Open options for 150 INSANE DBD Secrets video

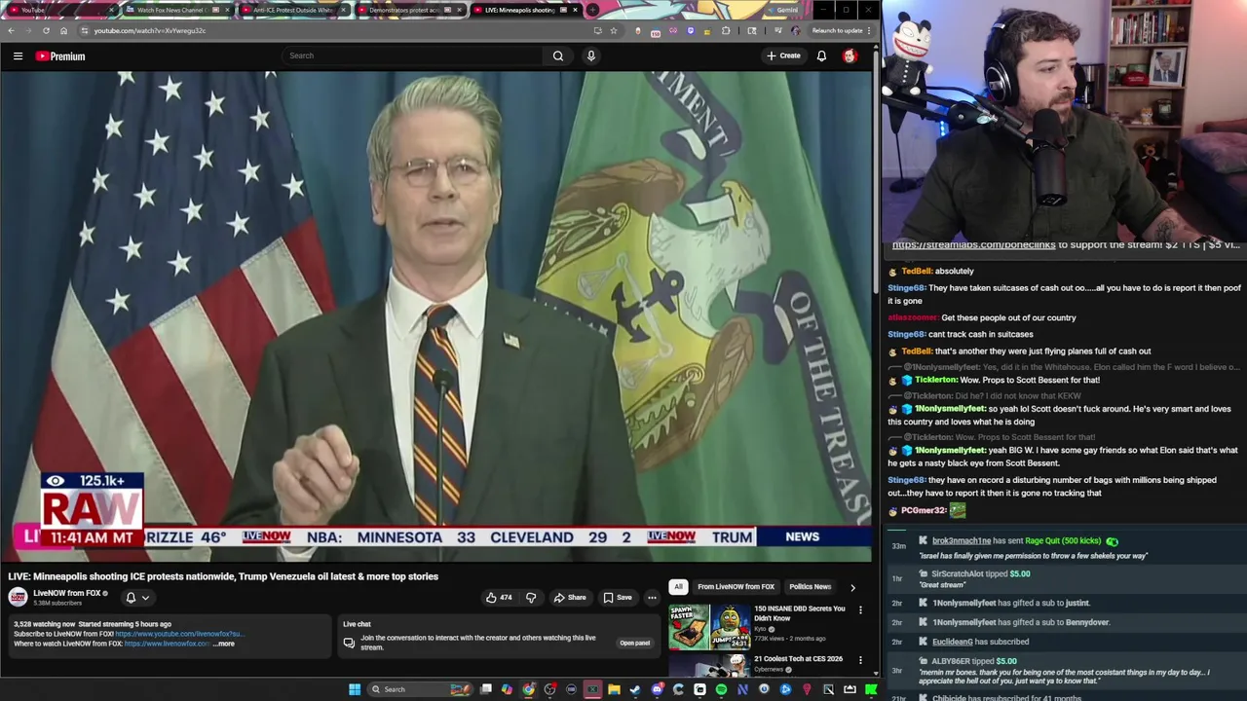click(860, 609)
